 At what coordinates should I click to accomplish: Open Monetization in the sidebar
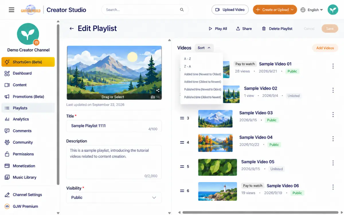click(x=28, y=166)
